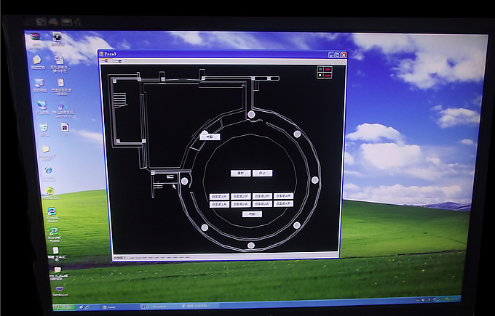Select the ring node at the lower left
The width and height of the screenshot is (495, 316).
(205, 227)
